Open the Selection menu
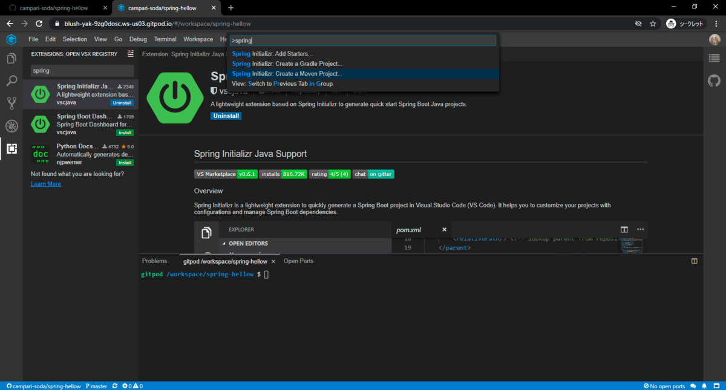Image resolution: width=726 pixels, height=390 pixels. point(75,39)
